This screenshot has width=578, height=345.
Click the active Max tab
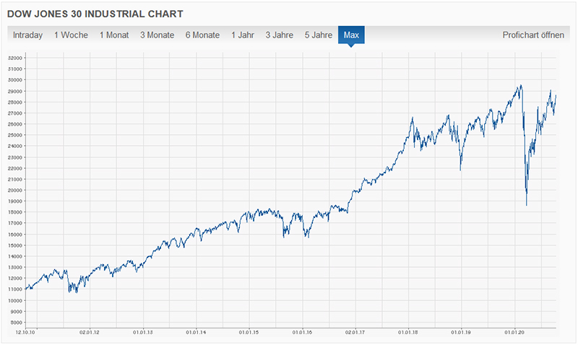pyautogui.click(x=351, y=35)
